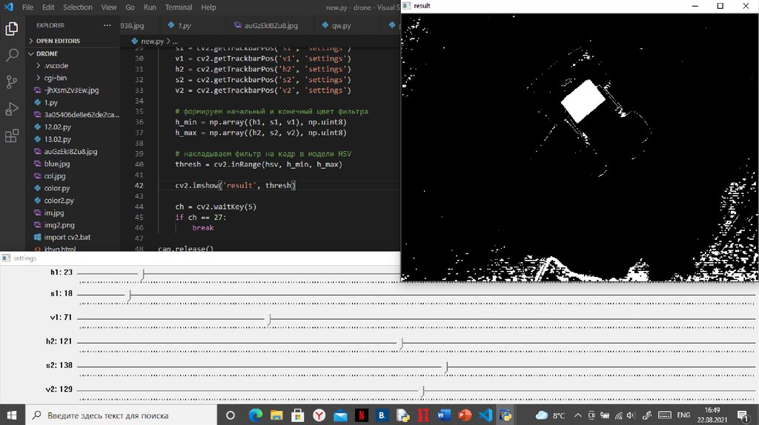Click the PowerPoint icon in the taskbar
Viewport: 759px width, 425px height.
[x=465, y=415]
